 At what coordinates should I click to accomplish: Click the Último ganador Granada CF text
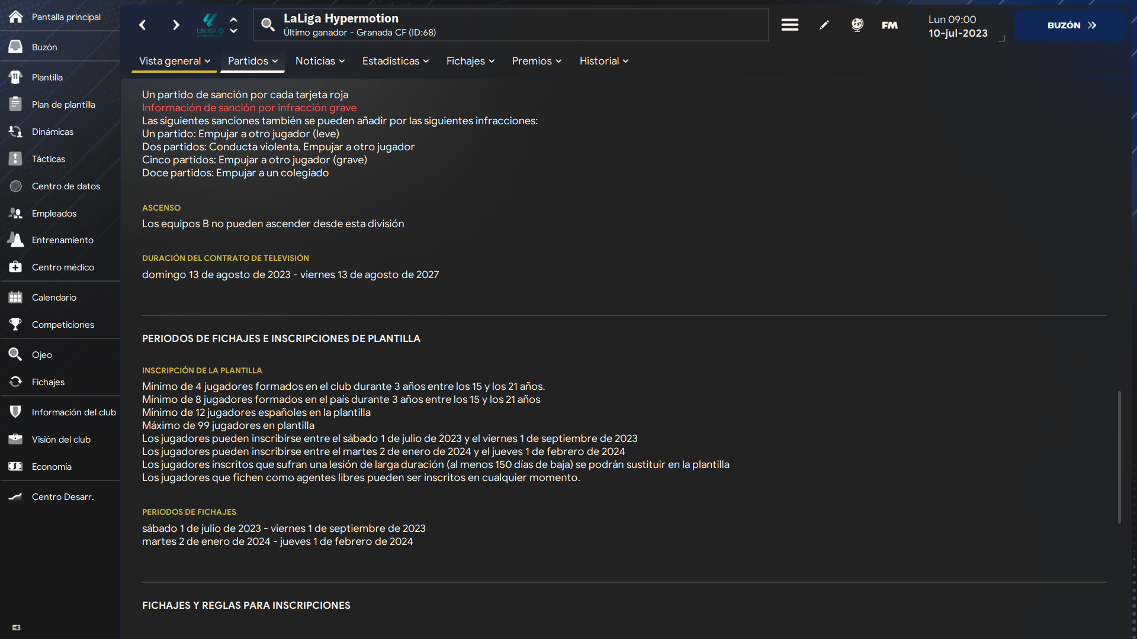pos(359,33)
